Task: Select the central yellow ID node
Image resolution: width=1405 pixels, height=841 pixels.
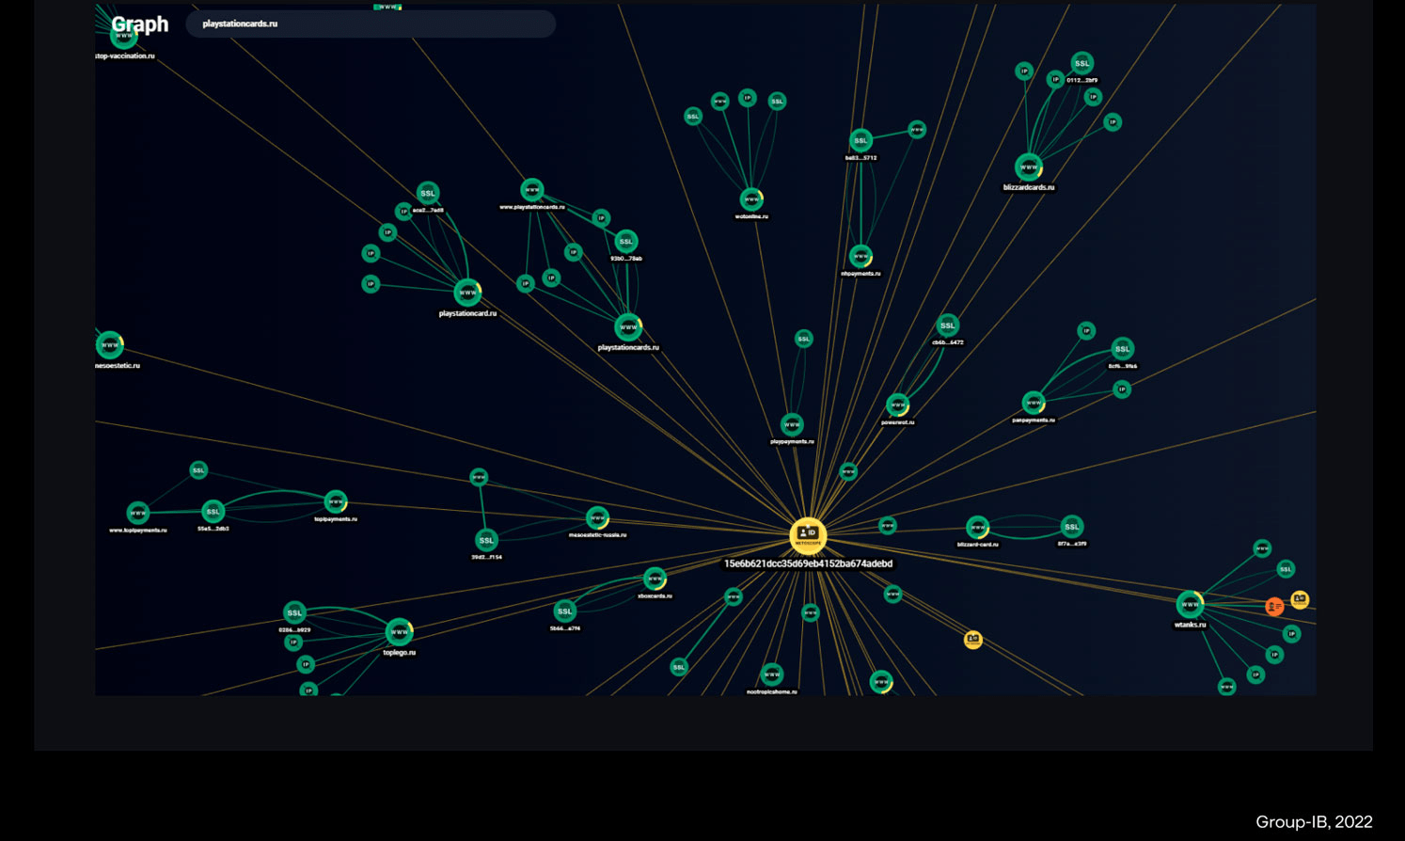Action: coord(807,534)
